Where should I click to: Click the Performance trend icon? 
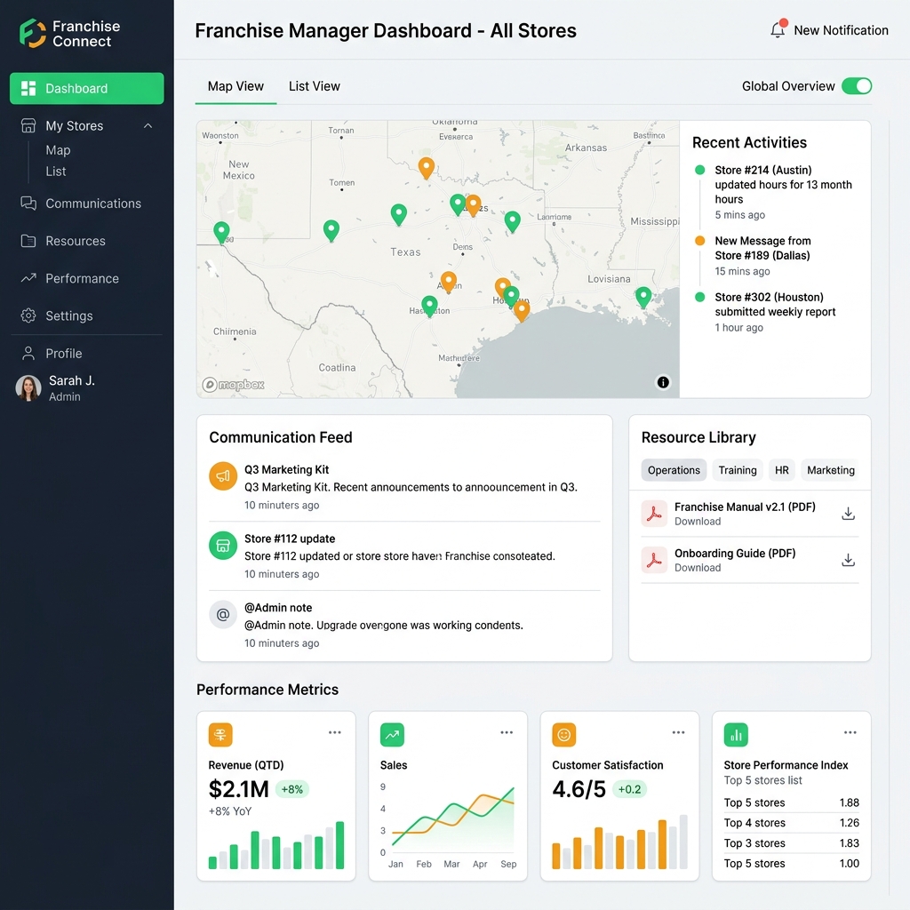click(x=28, y=278)
